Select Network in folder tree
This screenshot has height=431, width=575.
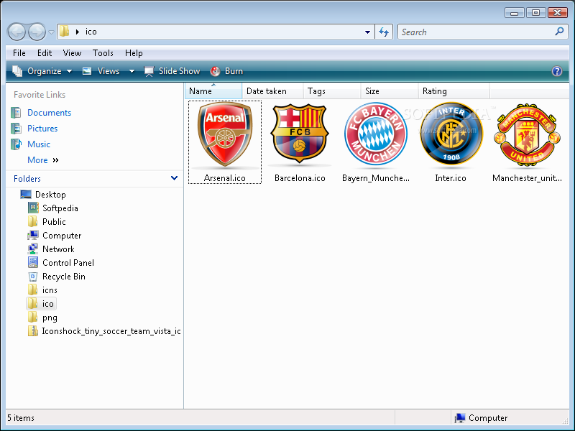click(58, 249)
